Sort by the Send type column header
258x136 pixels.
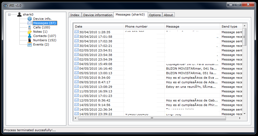point(231,27)
